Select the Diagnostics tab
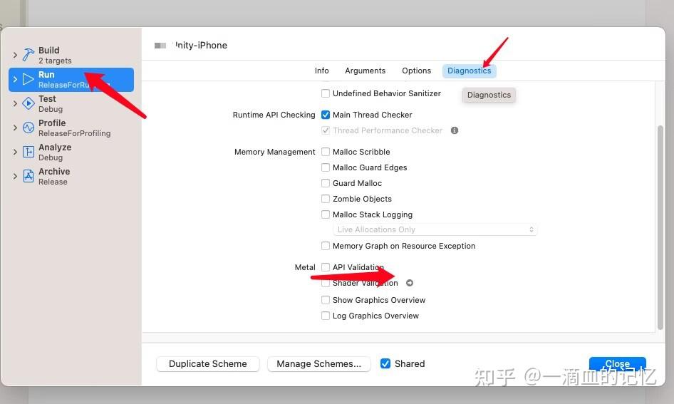This screenshot has height=404, width=674. coord(469,71)
